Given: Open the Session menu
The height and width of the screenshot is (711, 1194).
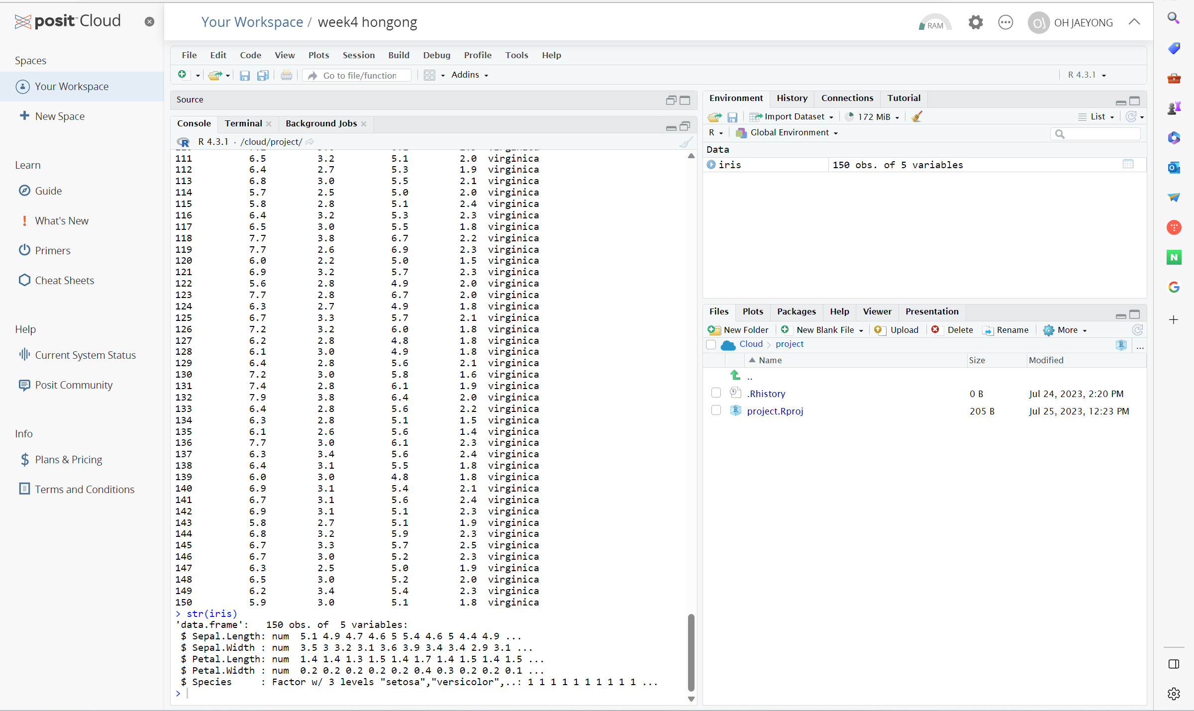Looking at the screenshot, I should (x=358, y=55).
